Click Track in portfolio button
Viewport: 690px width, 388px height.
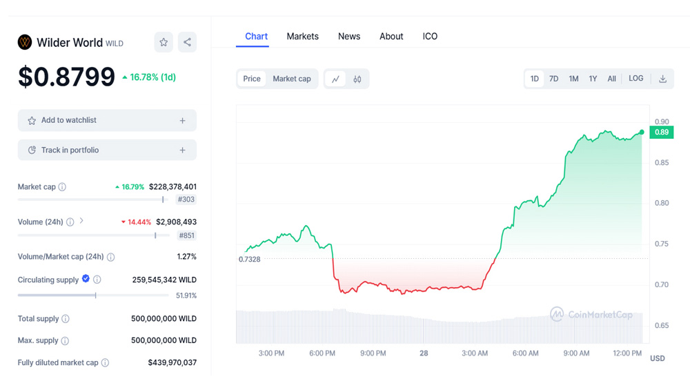pos(107,151)
